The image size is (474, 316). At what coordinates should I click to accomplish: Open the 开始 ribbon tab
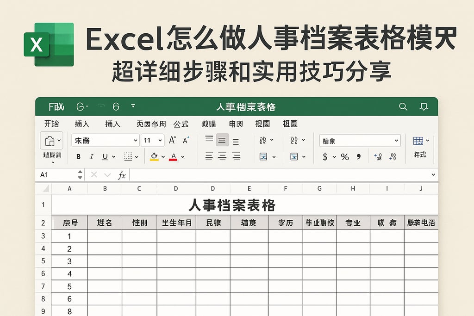[52, 124]
